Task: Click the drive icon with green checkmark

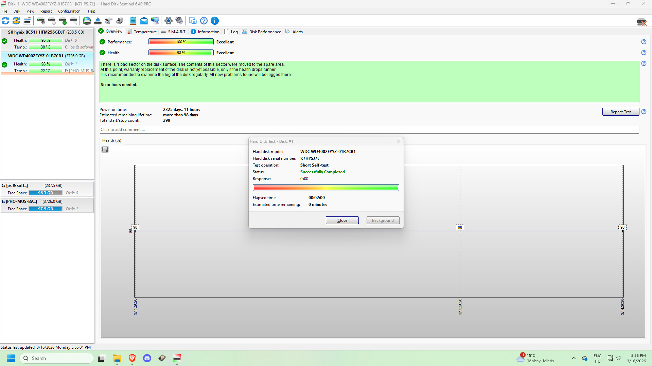Action: click(63, 21)
